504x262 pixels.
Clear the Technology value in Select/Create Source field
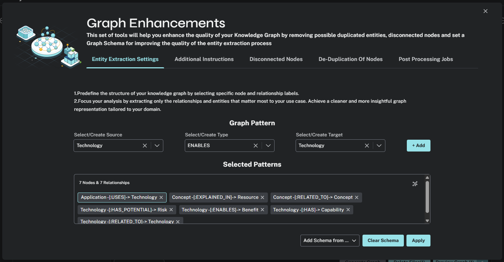(144, 145)
